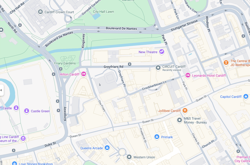Click the Love Stories Bookshop marker

coord(14,163)
